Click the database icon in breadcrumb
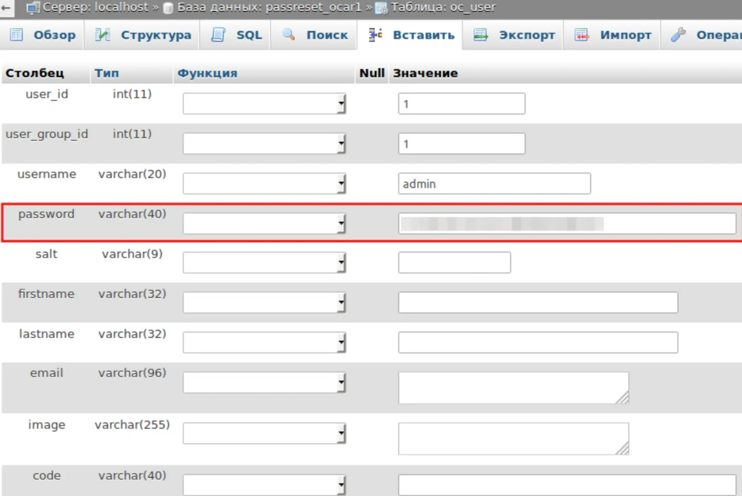The image size is (742, 496). click(x=168, y=8)
